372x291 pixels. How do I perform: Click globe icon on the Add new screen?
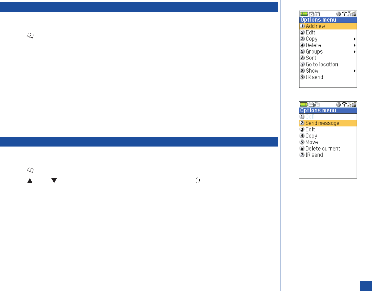pyautogui.click(x=339, y=14)
